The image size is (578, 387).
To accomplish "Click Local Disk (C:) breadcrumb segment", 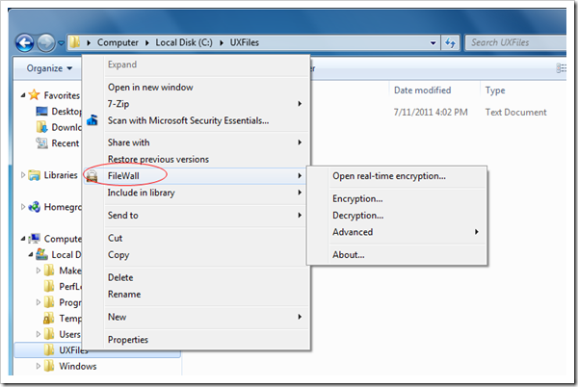I will click(184, 42).
